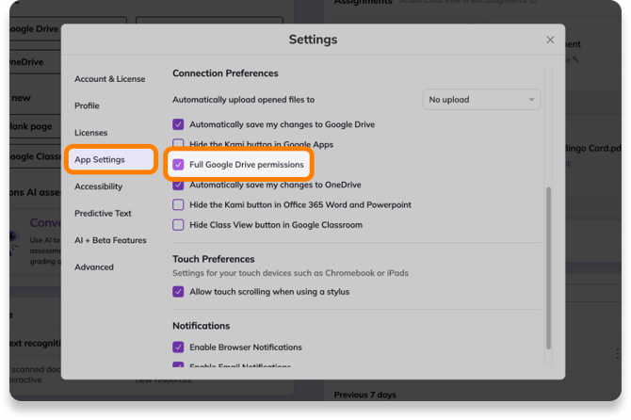Open Predictive Text settings
Viewport: 631px width, 420px height.
click(x=103, y=213)
